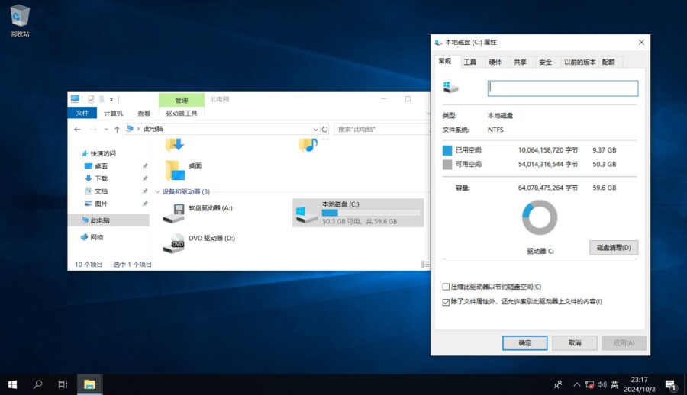Click File Explorer taskbar icon
Image resolution: width=687 pixels, height=395 pixels.
coord(90,384)
